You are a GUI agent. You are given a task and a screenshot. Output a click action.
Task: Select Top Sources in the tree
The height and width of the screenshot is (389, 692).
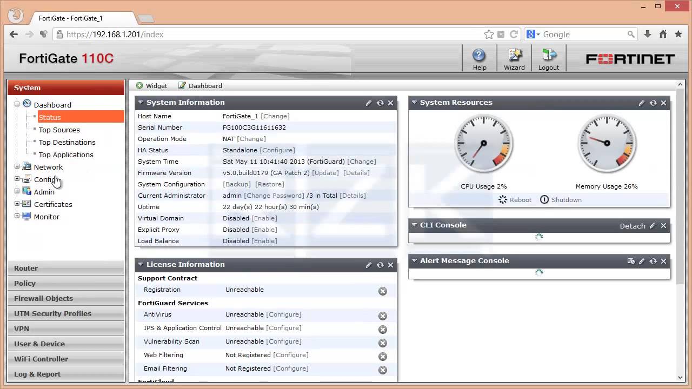tap(59, 130)
